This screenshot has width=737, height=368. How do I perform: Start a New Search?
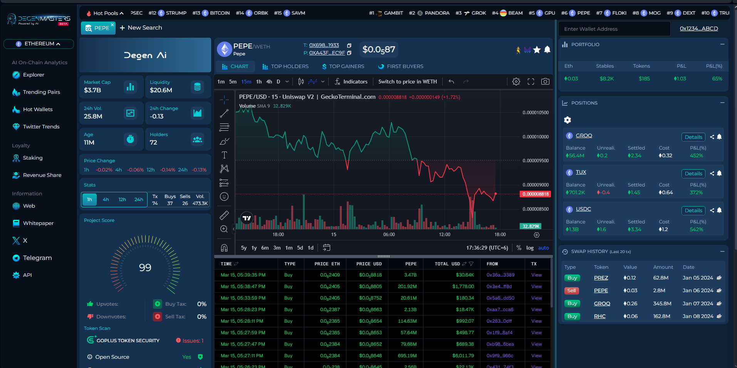141,28
